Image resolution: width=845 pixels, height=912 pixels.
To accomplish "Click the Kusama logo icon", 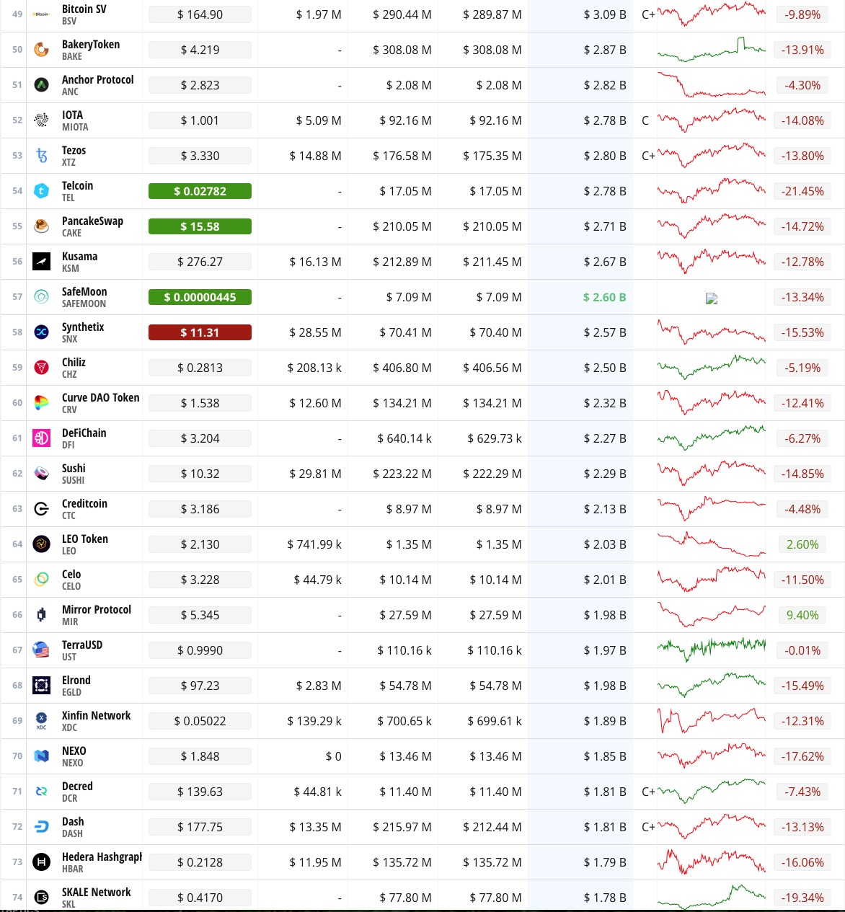I will [42, 262].
